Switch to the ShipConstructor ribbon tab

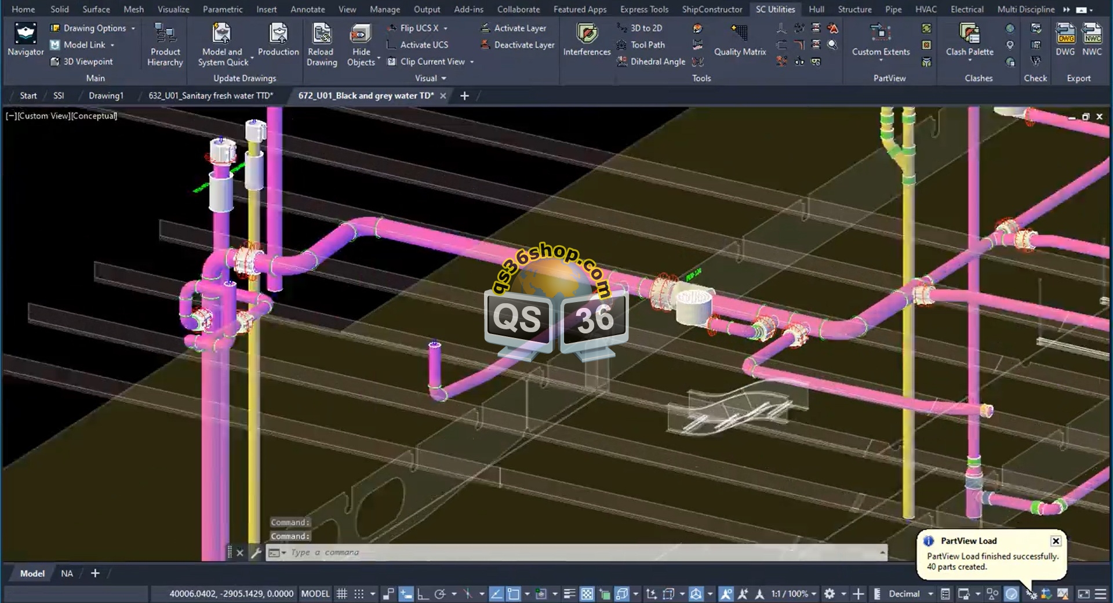click(x=711, y=9)
